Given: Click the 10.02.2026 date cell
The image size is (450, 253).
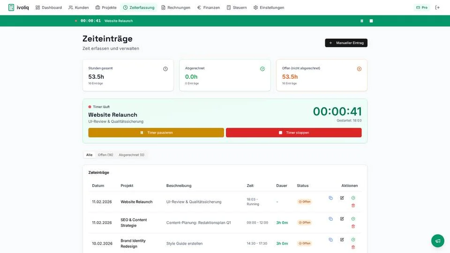Looking at the screenshot, I should 102,244.
